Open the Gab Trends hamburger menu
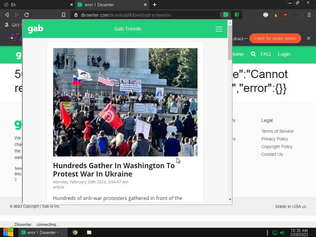Screen dimensions: 316x237 pos(219,29)
